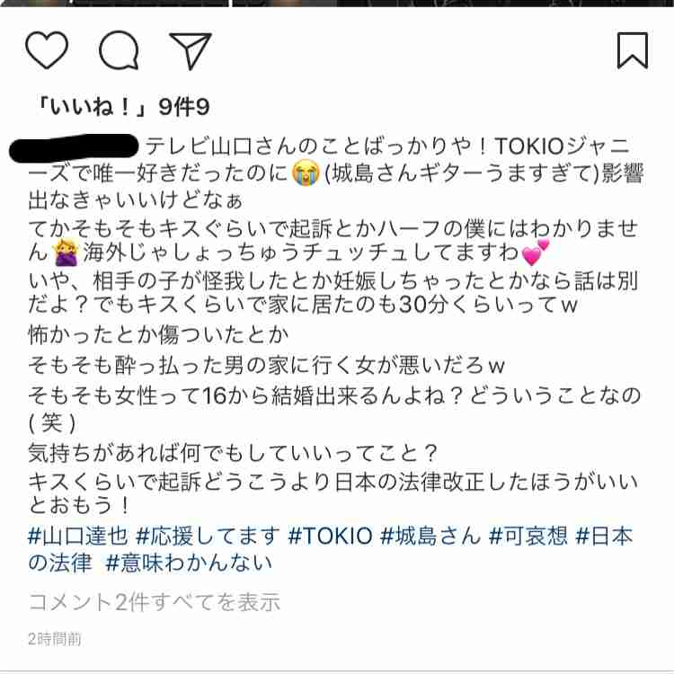
Task: Tap the blacked-out username in the caption
Action: click(74, 147)
